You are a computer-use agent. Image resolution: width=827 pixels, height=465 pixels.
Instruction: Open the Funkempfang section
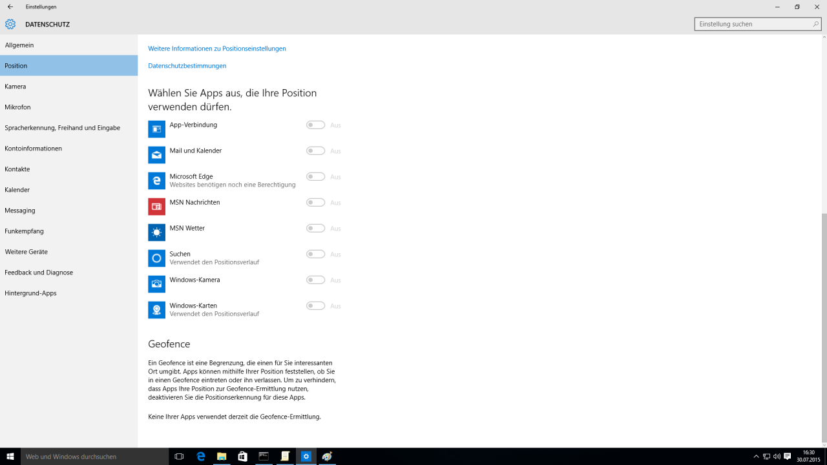68,231
